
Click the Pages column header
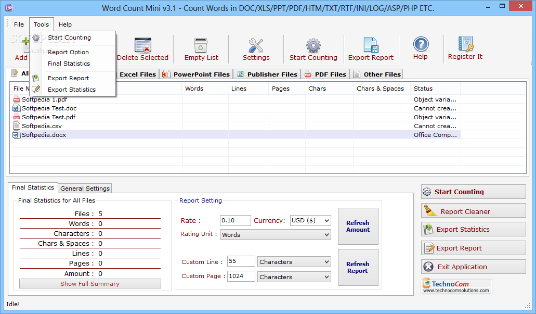pyautogui.click(x=286, y=89)
